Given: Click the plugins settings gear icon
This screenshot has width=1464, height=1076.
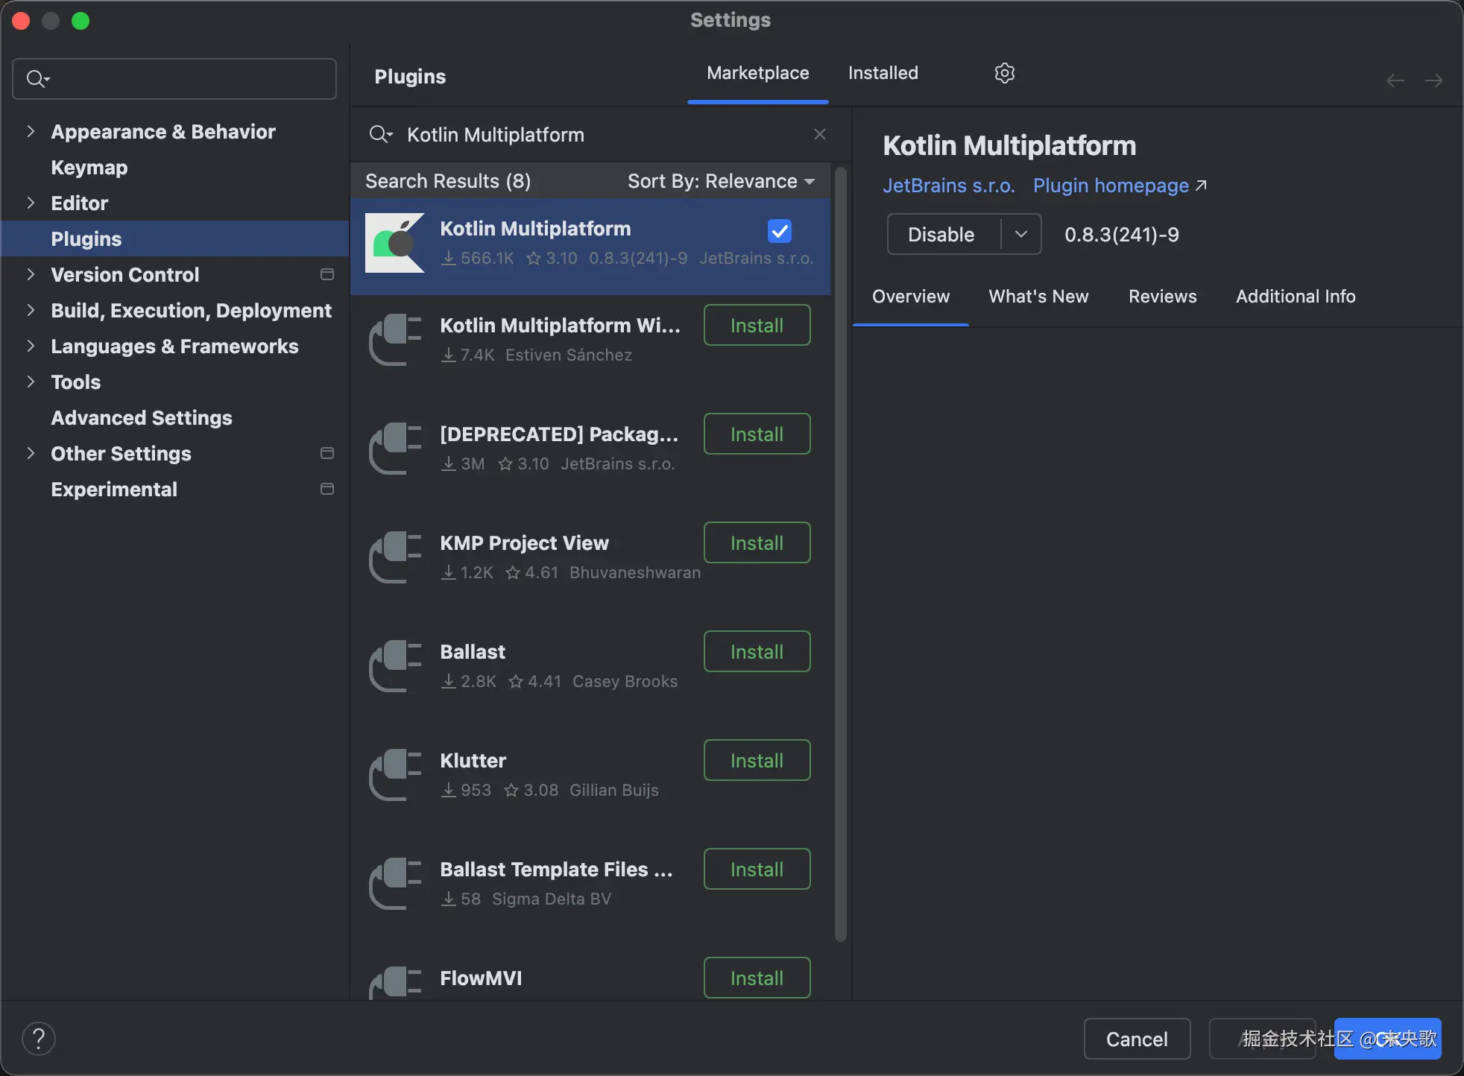Looking at the screenshot, I should pyautogui.click(x=1004, y=73).
